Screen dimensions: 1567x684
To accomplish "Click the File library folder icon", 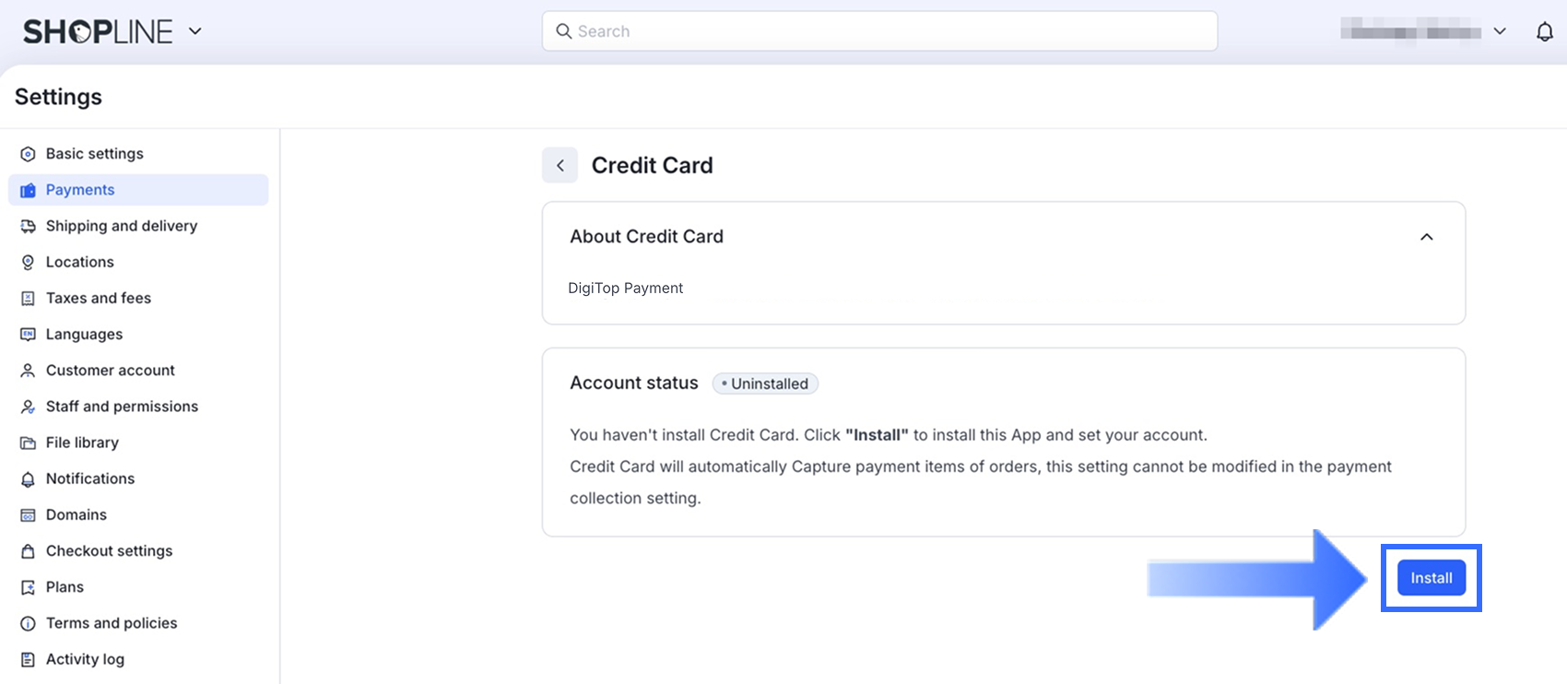I will 28,442.
